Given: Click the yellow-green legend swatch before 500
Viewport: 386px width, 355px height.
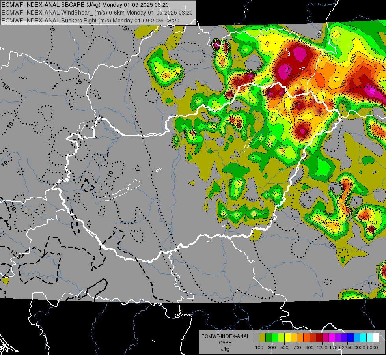Looking at the screenshot, I should [x=282, y=338].
